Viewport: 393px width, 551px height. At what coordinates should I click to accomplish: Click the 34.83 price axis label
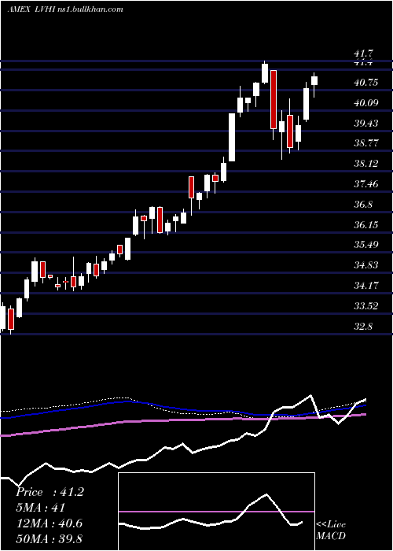tap(366, 264)
